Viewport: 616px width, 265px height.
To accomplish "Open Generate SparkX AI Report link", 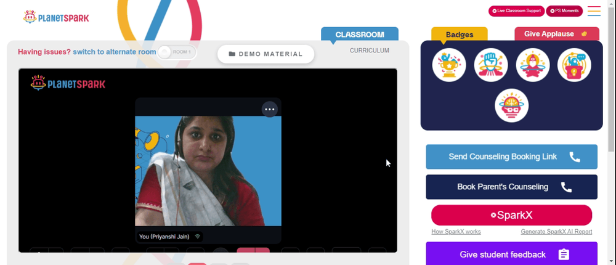I will (556, 232).
